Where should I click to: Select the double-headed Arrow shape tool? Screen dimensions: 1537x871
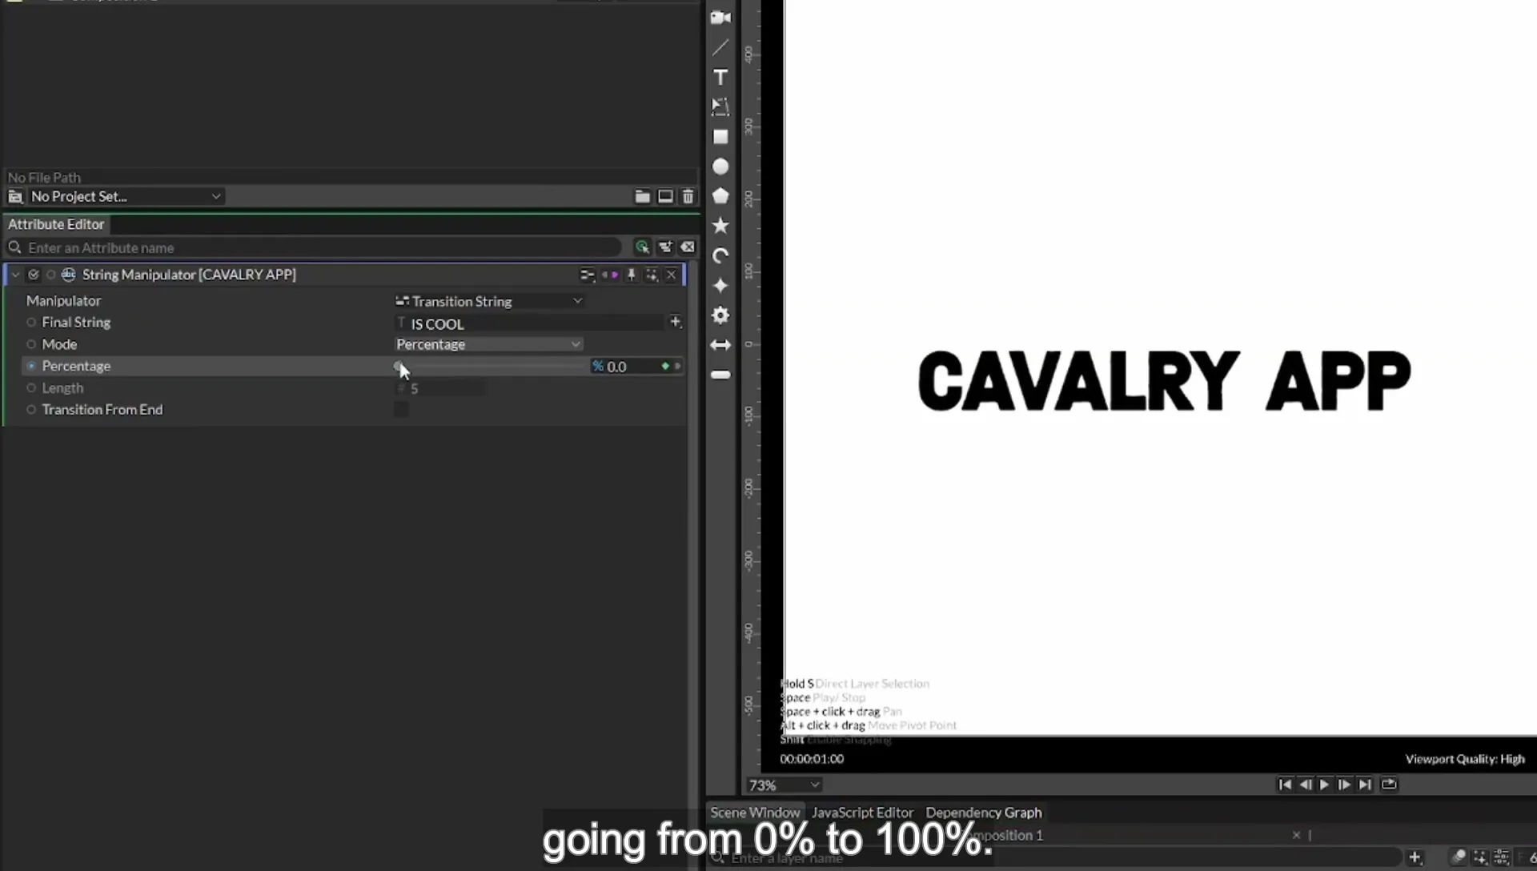click(720, 345)
